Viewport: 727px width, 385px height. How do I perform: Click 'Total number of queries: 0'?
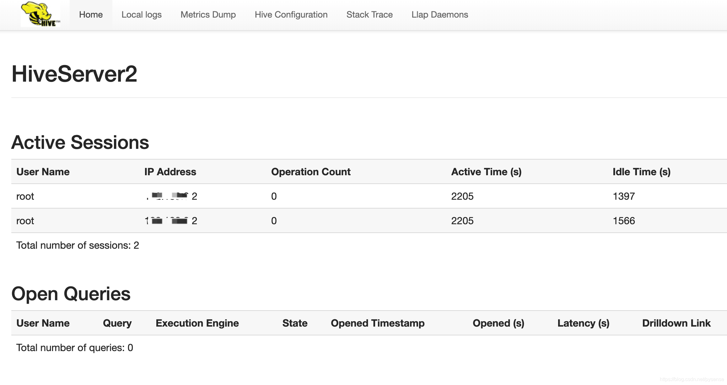pyautogui.click(x=75, y=348)
